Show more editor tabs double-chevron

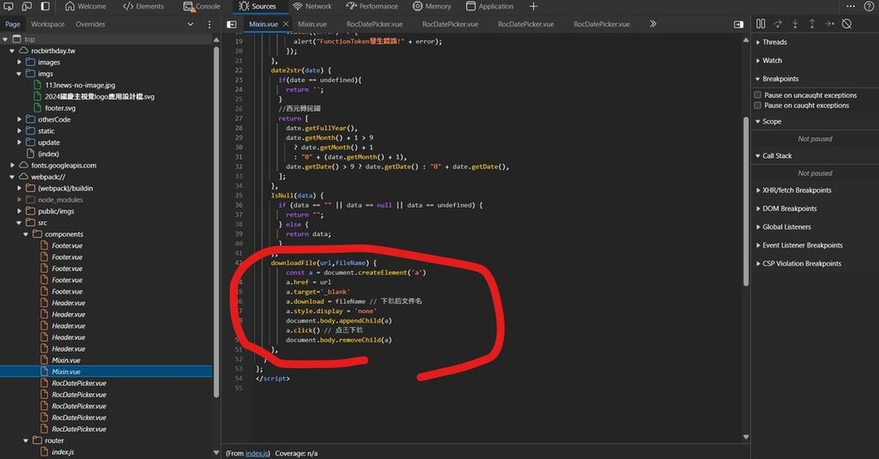tap(652, 24)
